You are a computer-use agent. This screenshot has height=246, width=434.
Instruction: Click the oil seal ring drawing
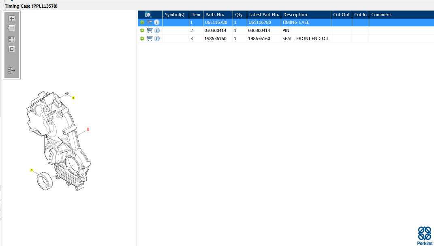pos(45,181)
